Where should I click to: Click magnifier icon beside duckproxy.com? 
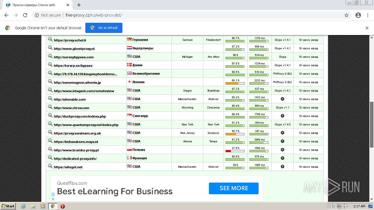pos(50,116)
